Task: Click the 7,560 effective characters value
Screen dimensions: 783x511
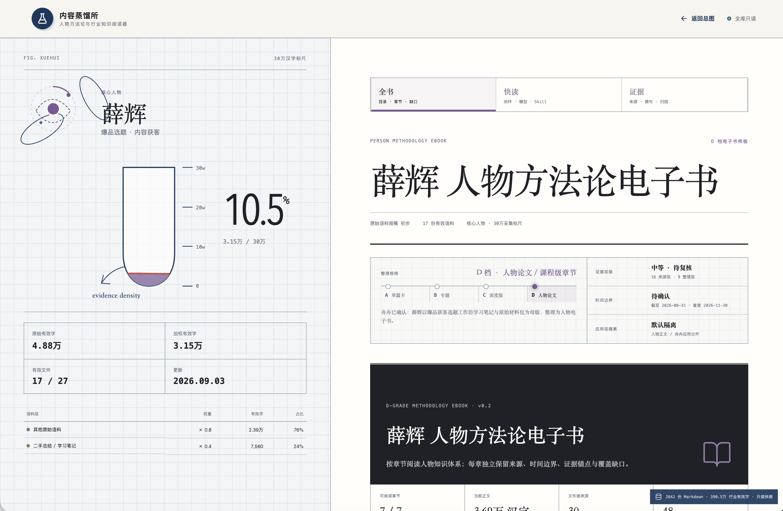Action: 257,446
